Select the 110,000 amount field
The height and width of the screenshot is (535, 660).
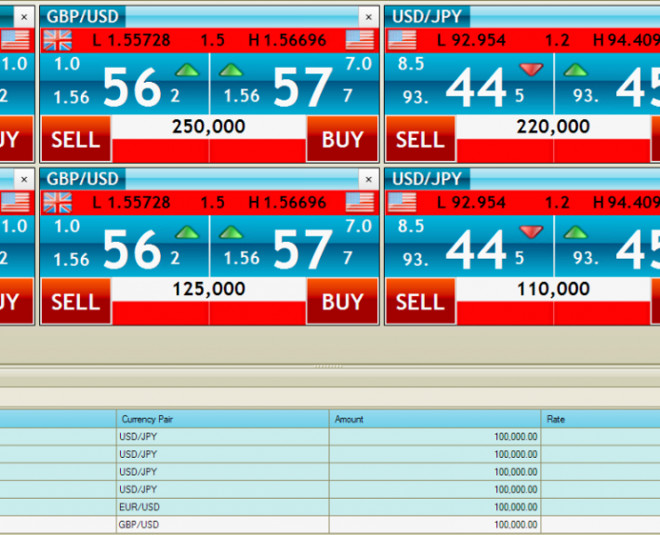point(553,289)
